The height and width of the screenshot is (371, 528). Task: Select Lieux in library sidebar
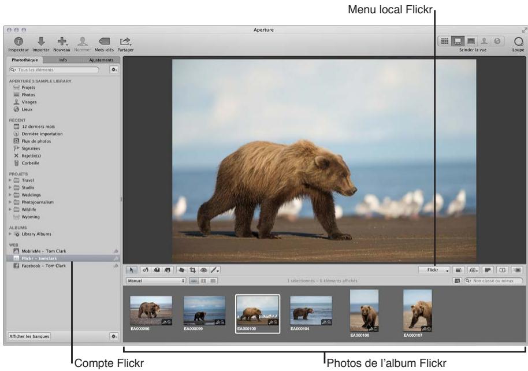point(64,110)
